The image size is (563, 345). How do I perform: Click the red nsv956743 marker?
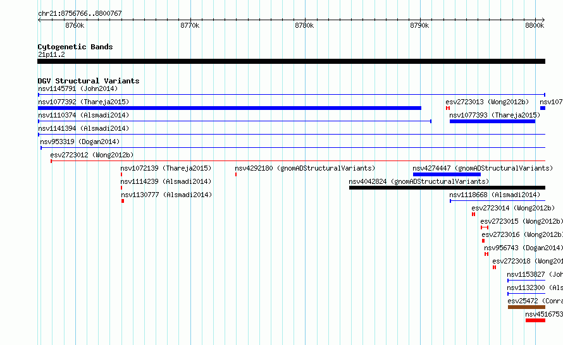click(486, 254)
